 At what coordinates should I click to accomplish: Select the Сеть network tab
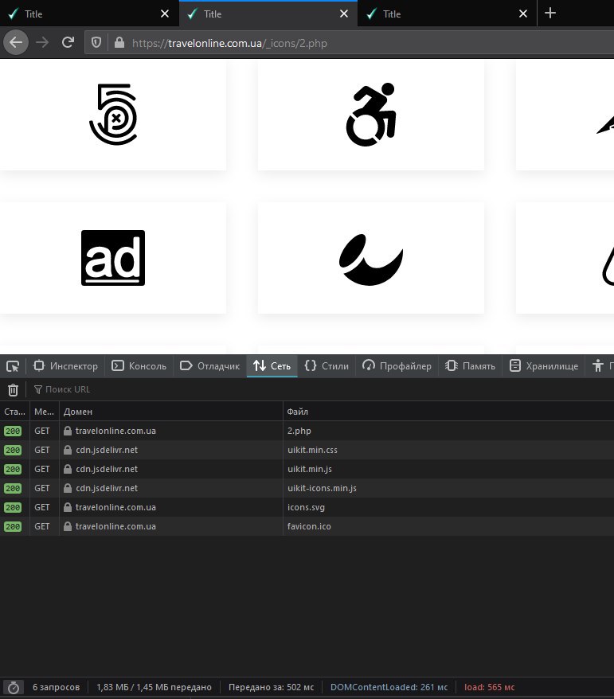(x=272, y=366)
